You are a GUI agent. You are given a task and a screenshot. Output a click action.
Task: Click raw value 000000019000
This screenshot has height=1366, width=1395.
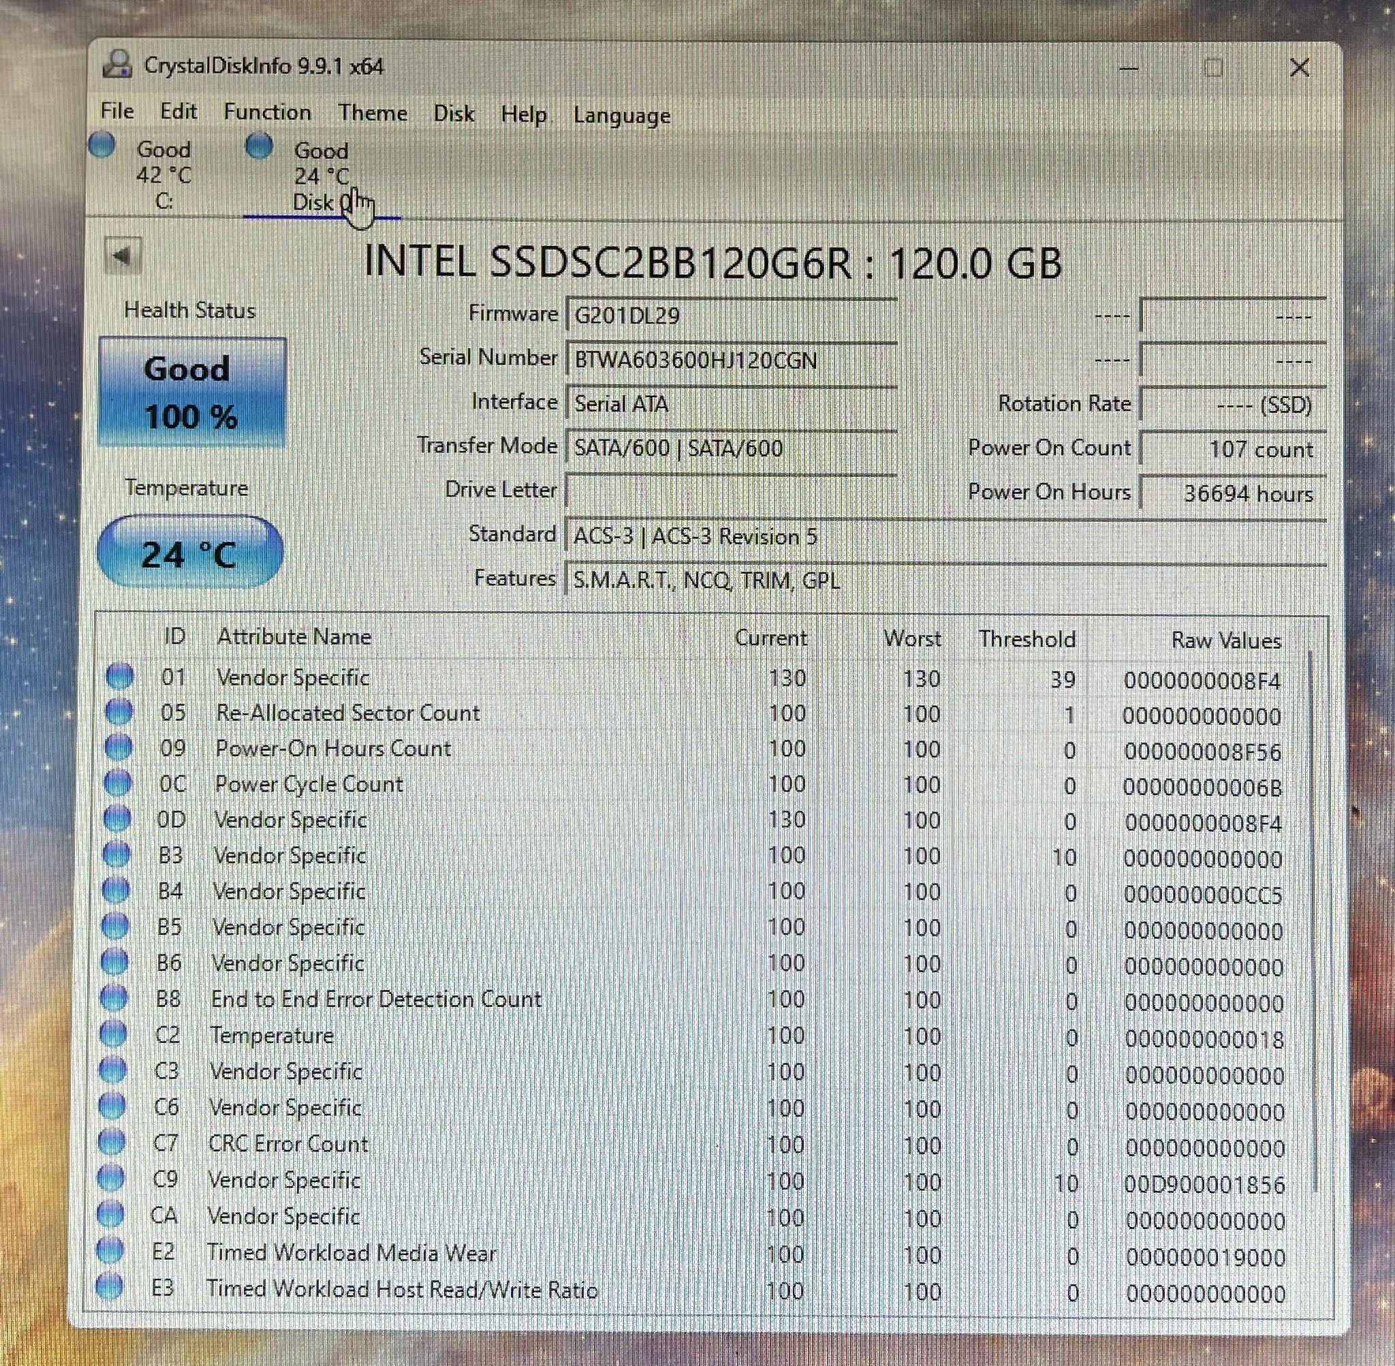point(1205,1257)
